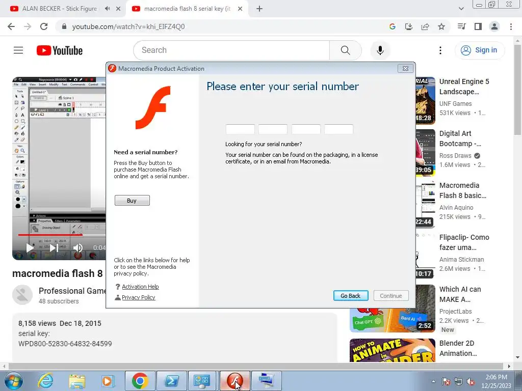Switch to Chrome in the taskbar

(140, 381)
